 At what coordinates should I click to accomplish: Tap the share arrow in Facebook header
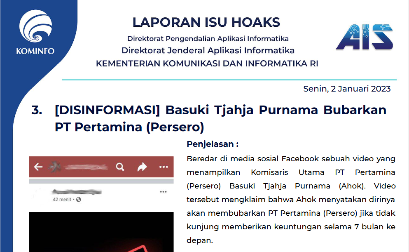(142, 167)
